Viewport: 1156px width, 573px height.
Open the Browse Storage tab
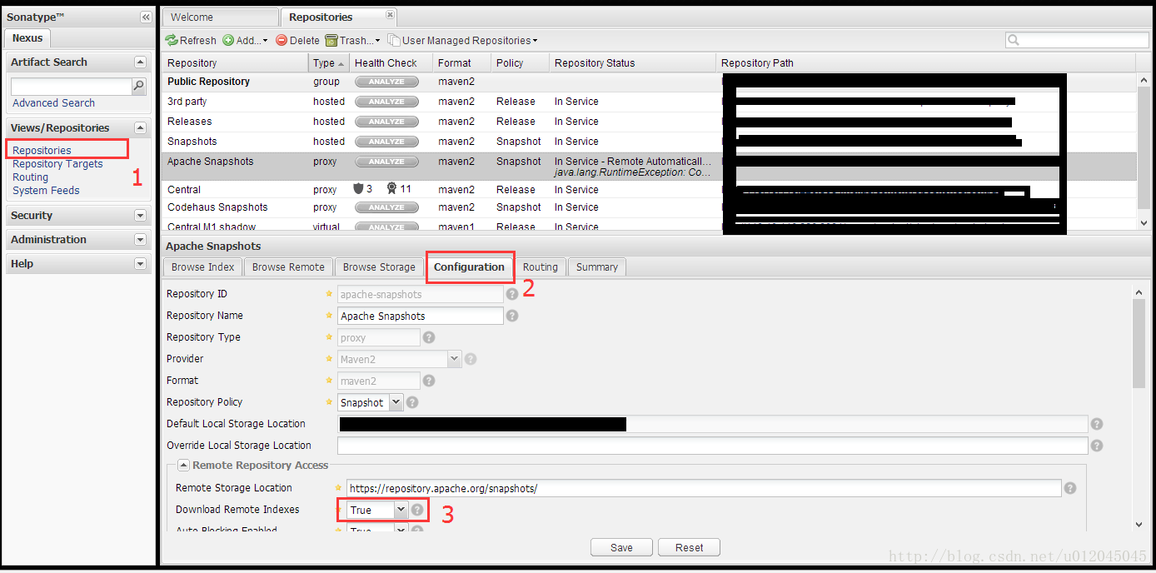pyautogui.click(x=379, y=267)
